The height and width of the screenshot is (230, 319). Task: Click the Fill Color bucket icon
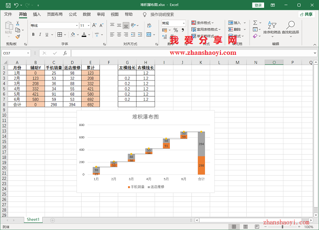pos(73,35)
